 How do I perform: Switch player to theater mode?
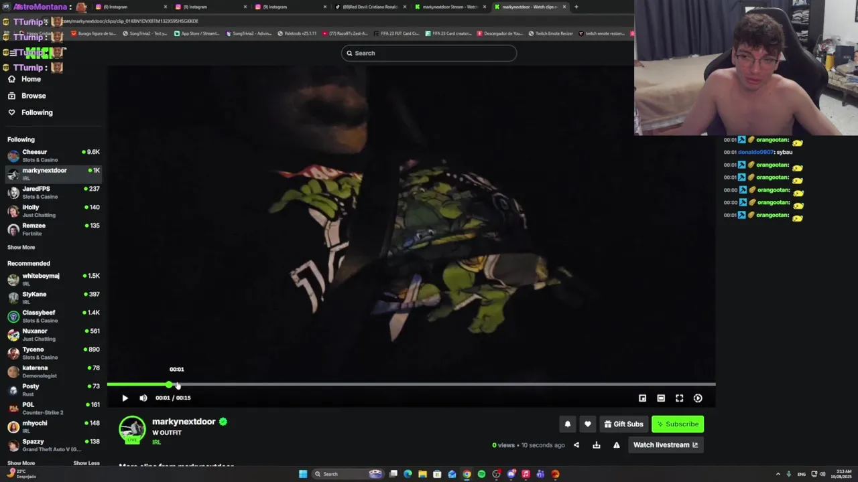(x=661, y=398)
